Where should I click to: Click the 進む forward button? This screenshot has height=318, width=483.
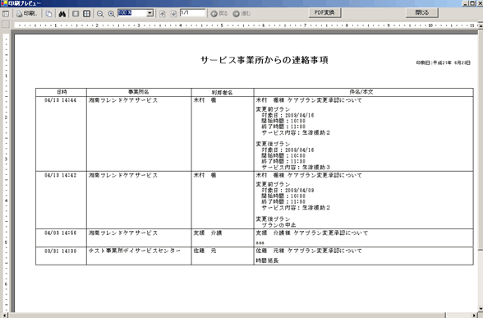tap(241, 13)
